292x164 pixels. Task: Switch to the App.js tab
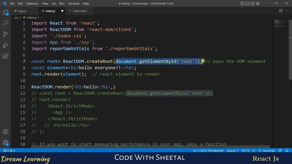tap(22, 11)
